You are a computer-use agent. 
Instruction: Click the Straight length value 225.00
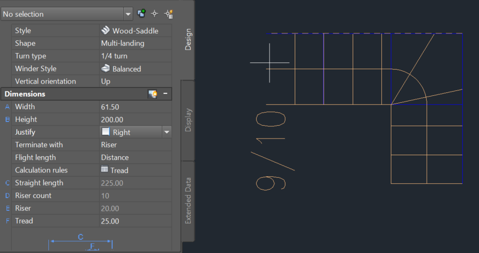(112, 183)
